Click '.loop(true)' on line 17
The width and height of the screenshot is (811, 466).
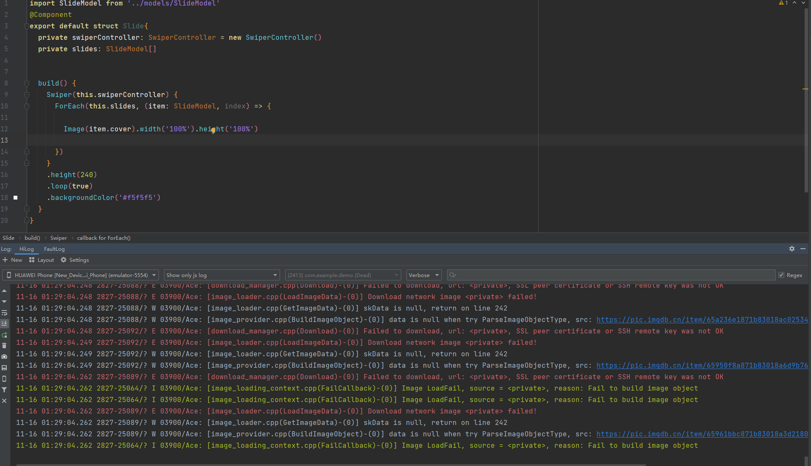(70, 186)
